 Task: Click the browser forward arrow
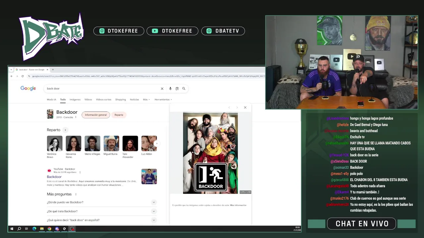17,76
